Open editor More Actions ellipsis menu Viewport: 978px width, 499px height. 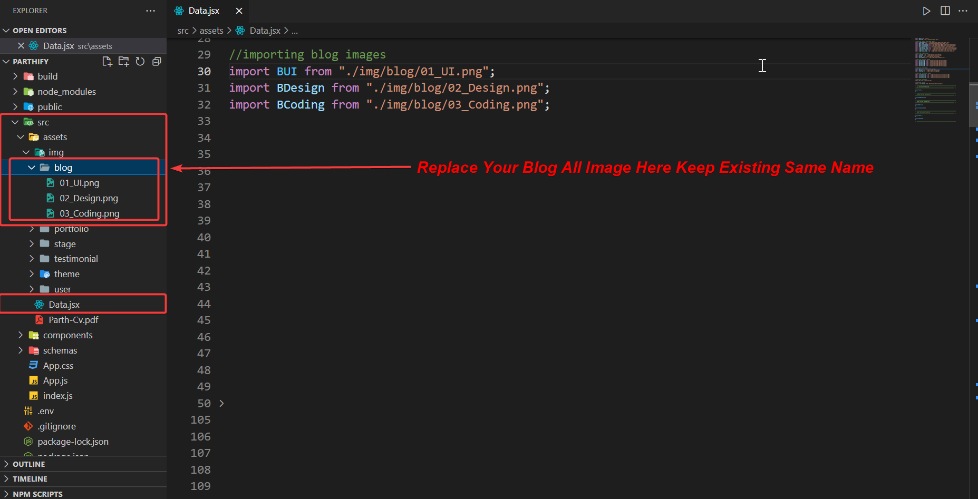(x=963, y=11)
